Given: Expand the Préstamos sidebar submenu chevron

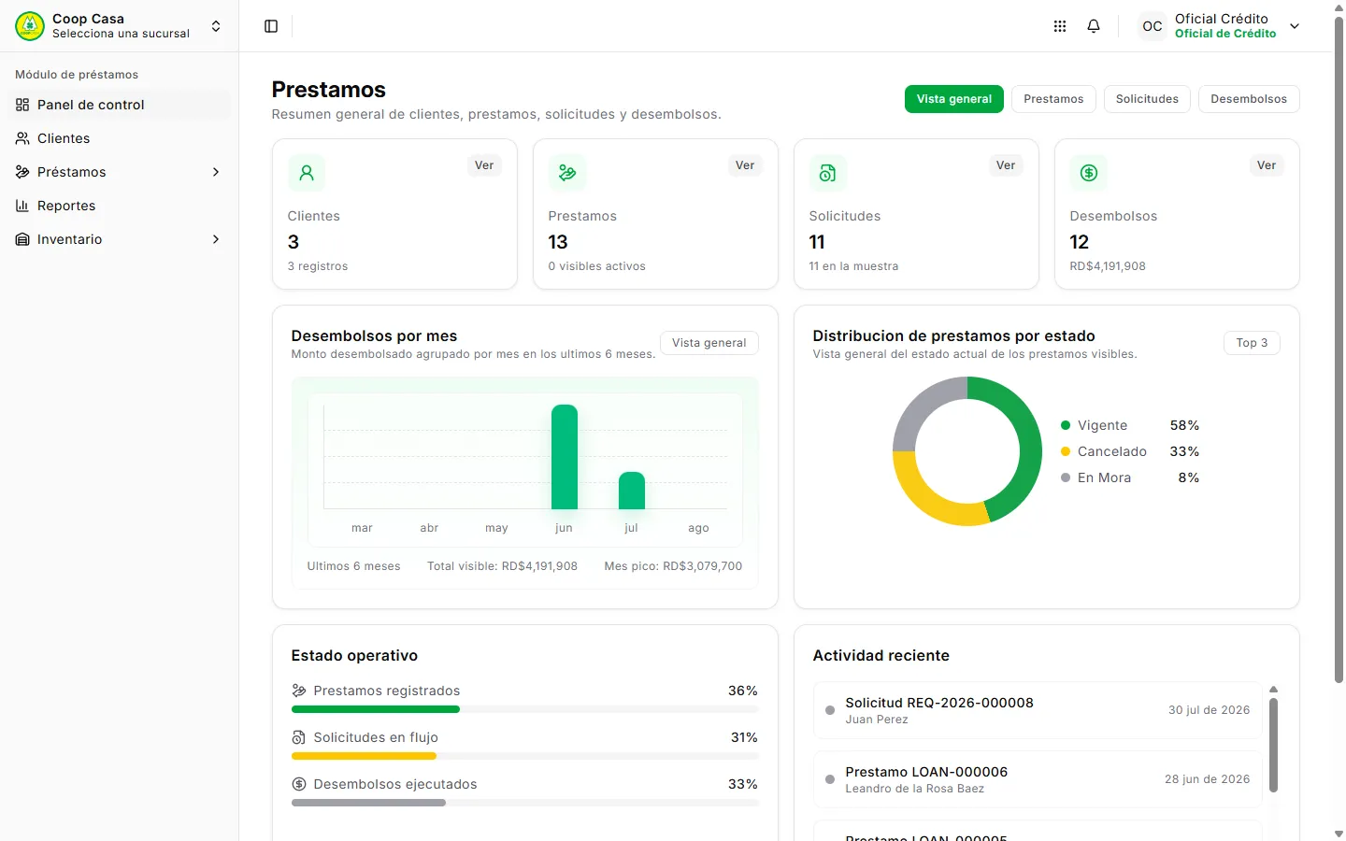Looking at the screenshot, I should coord(216,172).
